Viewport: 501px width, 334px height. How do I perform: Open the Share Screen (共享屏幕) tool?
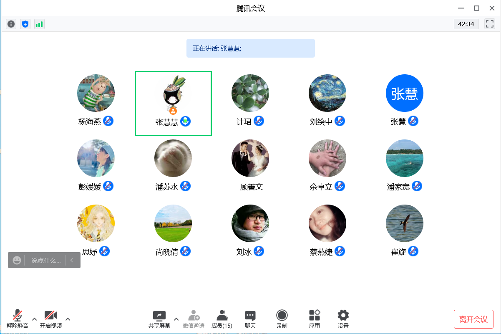click(x=159, y=319)
